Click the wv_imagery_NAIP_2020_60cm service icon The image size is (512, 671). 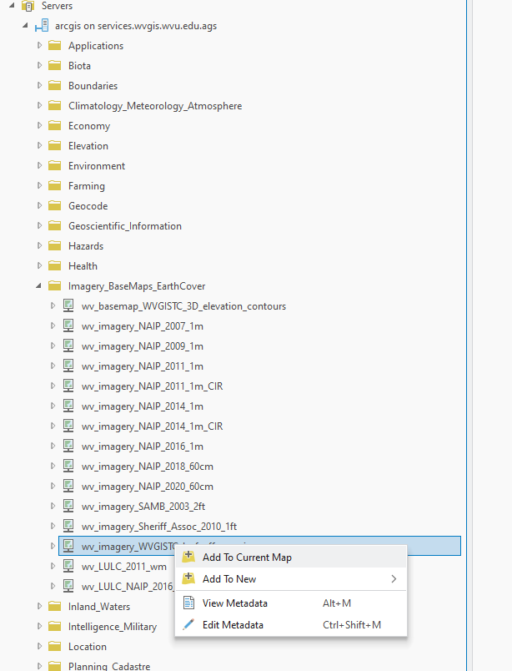[68, 486]
